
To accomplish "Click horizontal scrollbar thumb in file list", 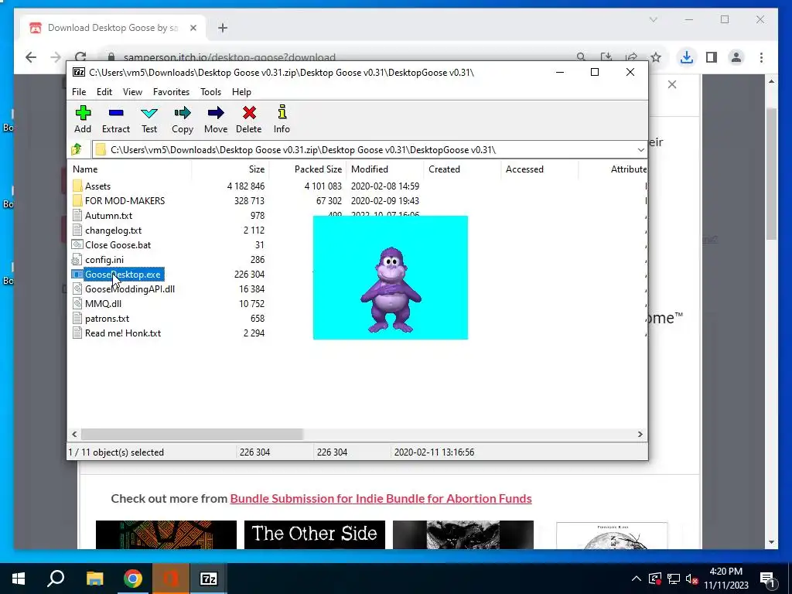I will (x=192, y=434).
